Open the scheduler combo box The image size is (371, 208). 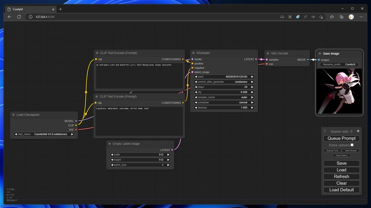pos(224,102)
